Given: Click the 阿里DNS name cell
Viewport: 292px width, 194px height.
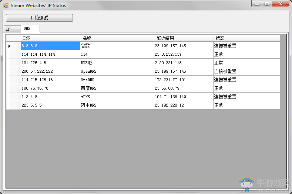Looking at the screenshot, I should 117,105.
